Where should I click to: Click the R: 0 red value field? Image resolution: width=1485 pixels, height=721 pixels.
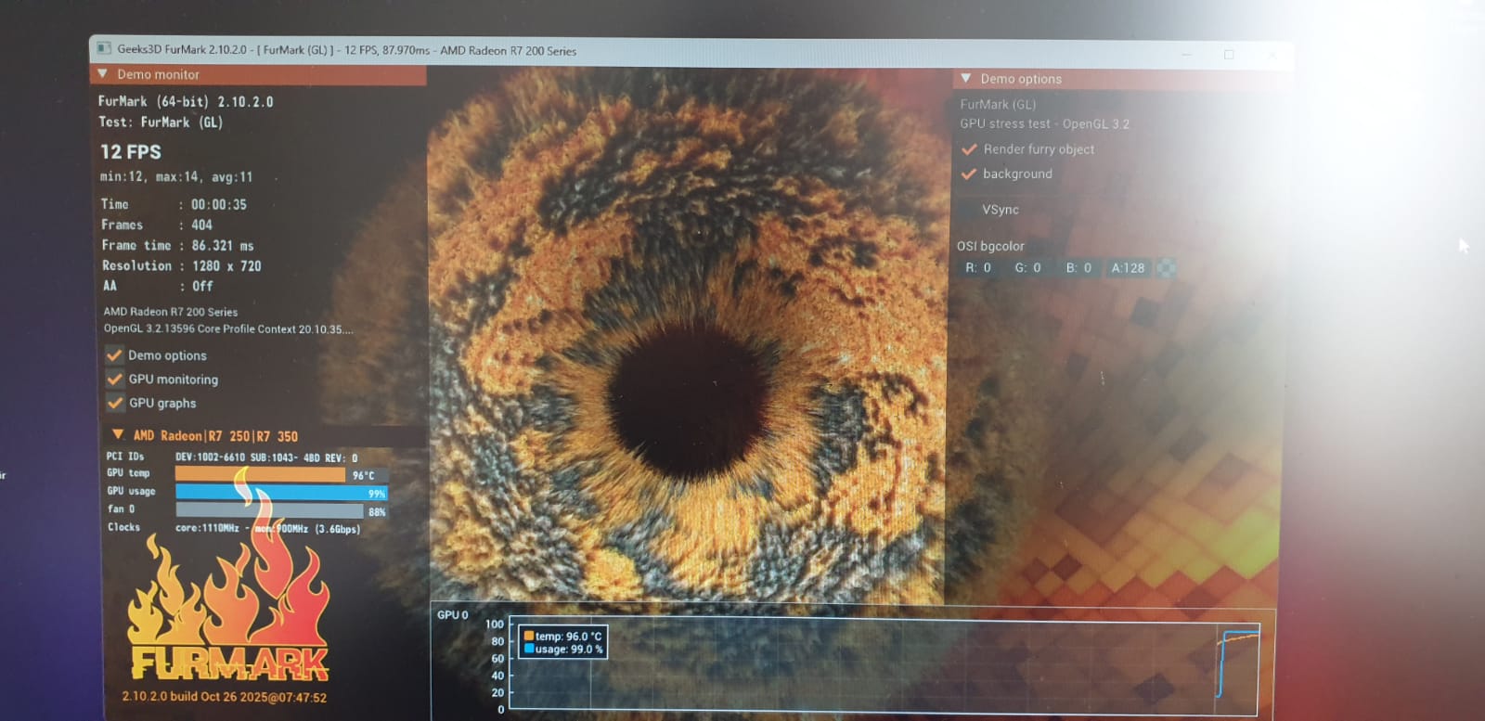click(x=979, y=268)
